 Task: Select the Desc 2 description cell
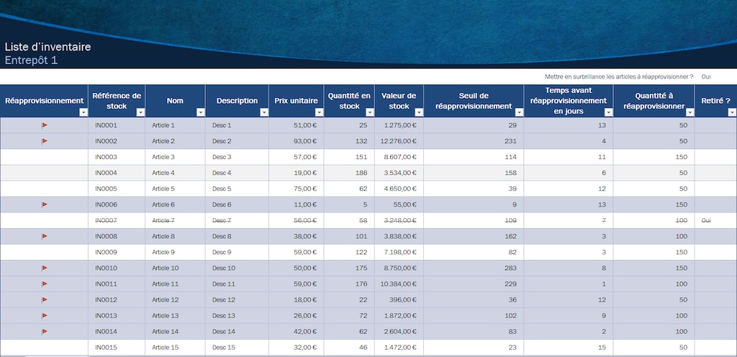pos(238,141)
